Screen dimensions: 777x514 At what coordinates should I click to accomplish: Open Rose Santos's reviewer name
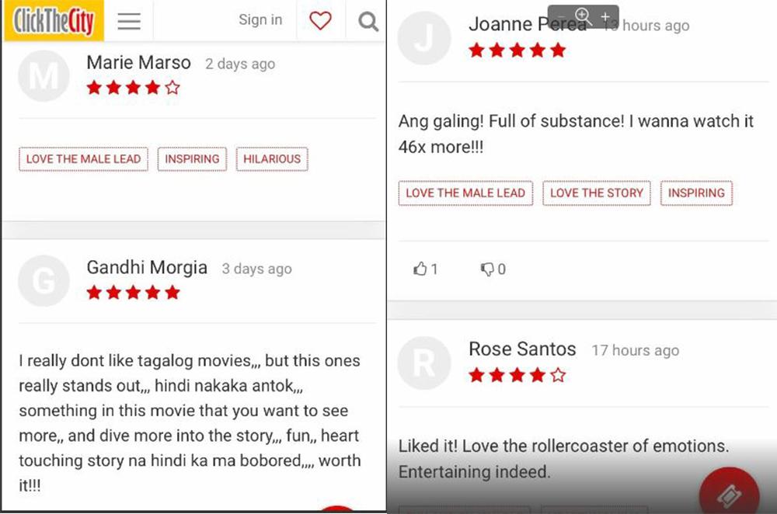point(522,349)
